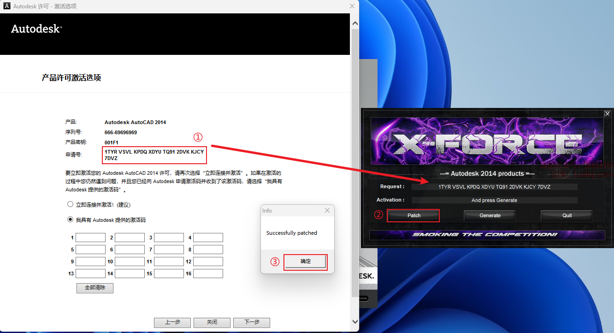This screenshot has width=614, height=333.
Task: Click the heading "产品许可激活选项"
Action: tap(71, 77)
